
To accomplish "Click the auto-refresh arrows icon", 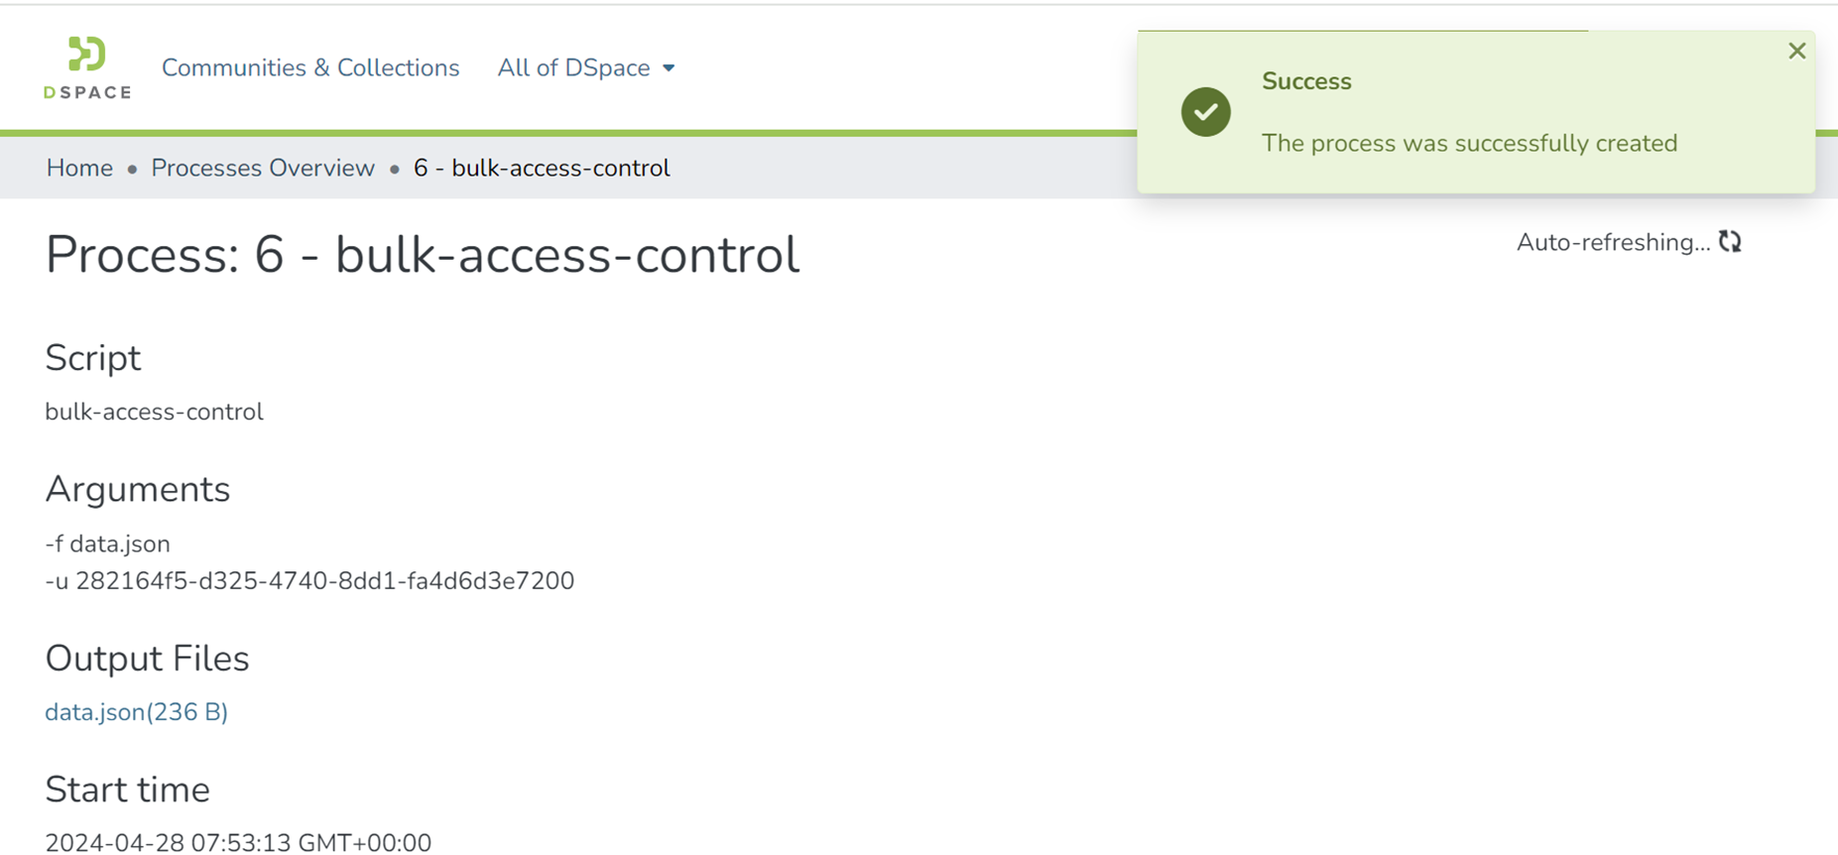I will pos(1730,242).
